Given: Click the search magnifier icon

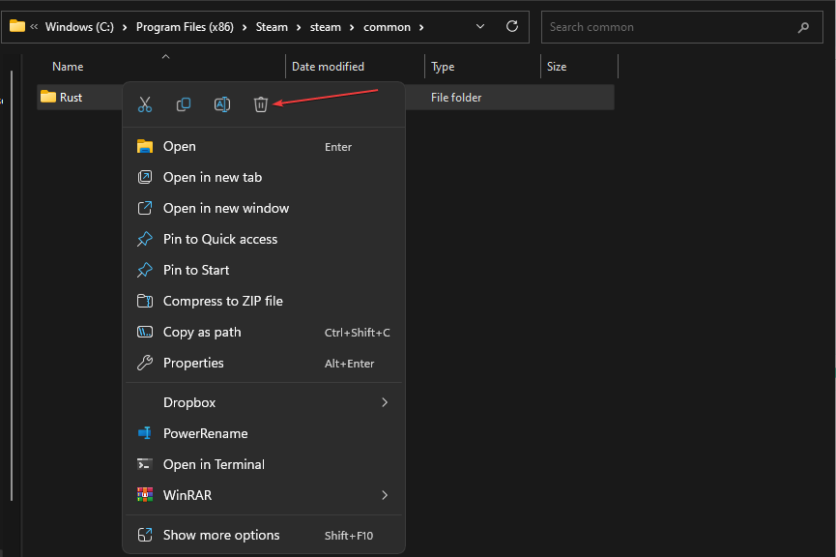Looking at the screenshot, I should (x=803, y=27).
